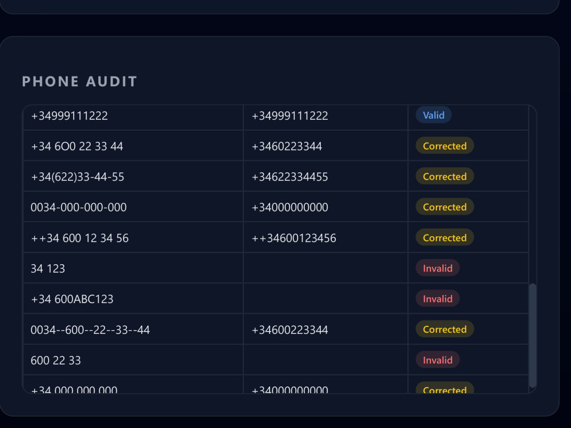The width and height of the screenshot is (571, 428).
Task: Click the PHONE AUDIT heading
Action: point(79,82)
